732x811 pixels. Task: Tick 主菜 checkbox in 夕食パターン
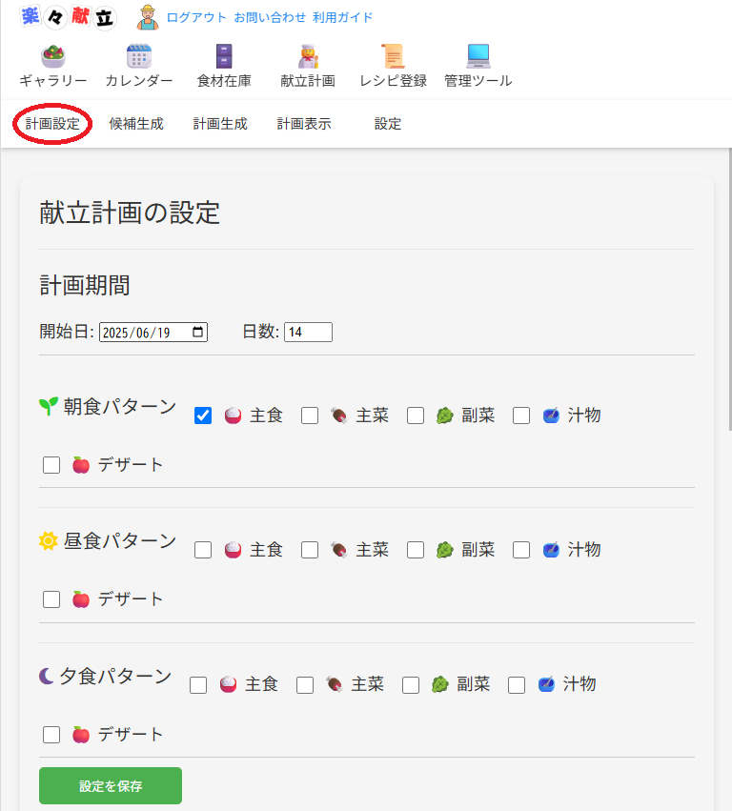coord(305,685)
